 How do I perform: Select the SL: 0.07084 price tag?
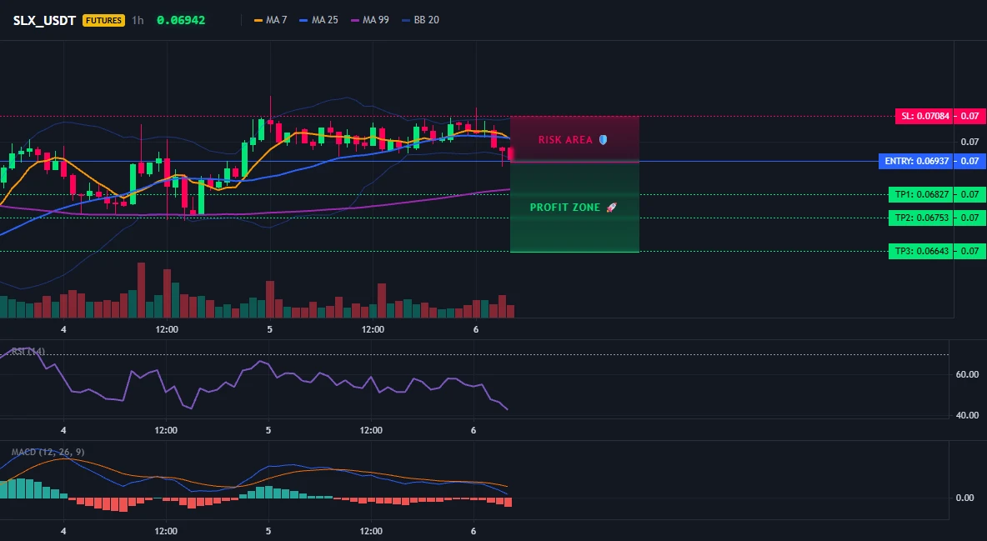(924, 116)
